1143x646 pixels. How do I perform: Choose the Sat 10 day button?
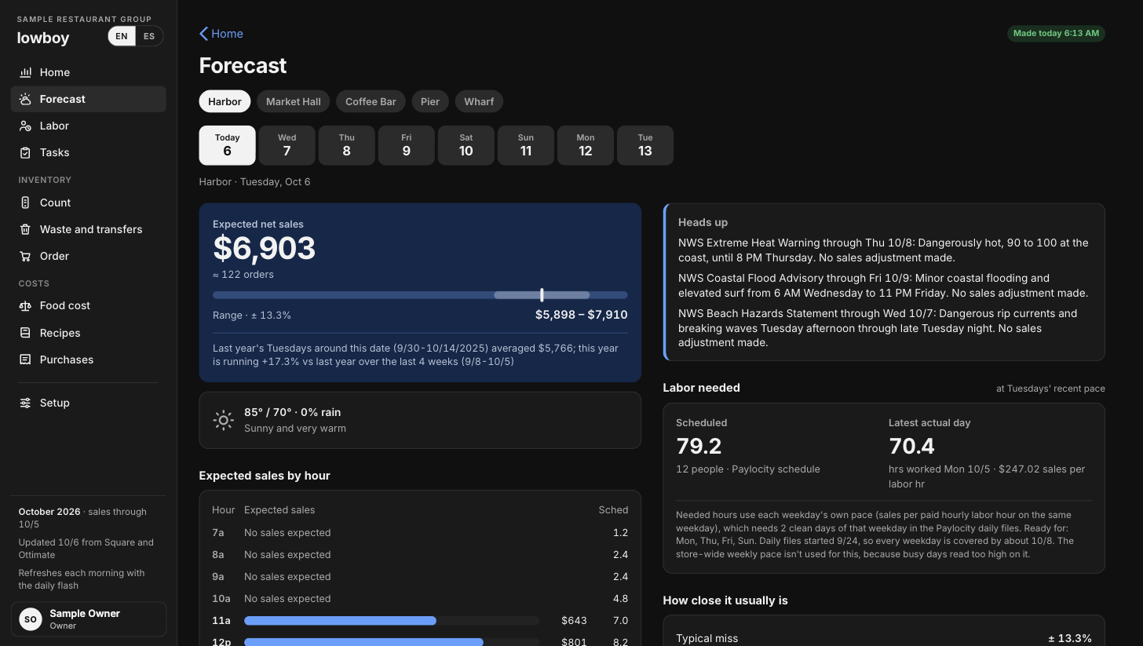466,145
